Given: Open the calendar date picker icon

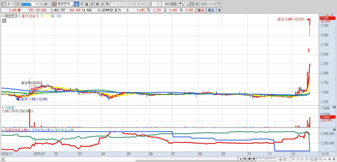Looking at the screenshot, I should 220,4.
